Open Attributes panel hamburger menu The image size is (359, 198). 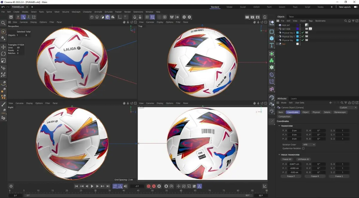tap(278, 103)
